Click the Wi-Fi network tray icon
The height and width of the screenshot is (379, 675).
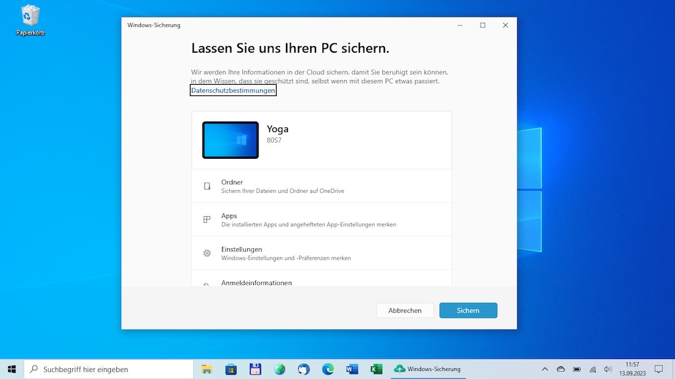[592, 369]
